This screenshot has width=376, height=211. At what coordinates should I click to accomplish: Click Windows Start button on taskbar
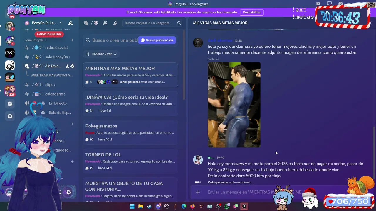pos(132,206)
